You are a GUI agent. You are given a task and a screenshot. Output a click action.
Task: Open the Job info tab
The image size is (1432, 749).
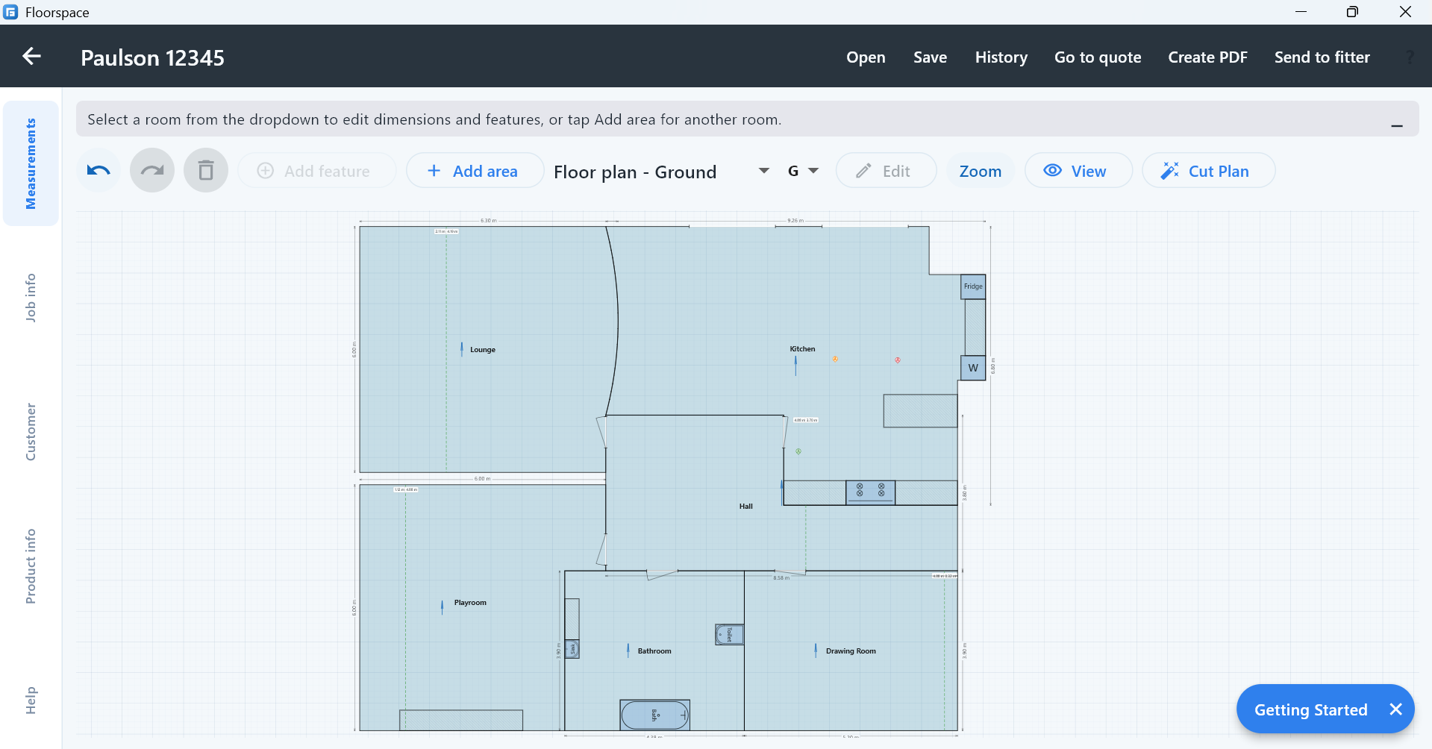tap(31, 298)
